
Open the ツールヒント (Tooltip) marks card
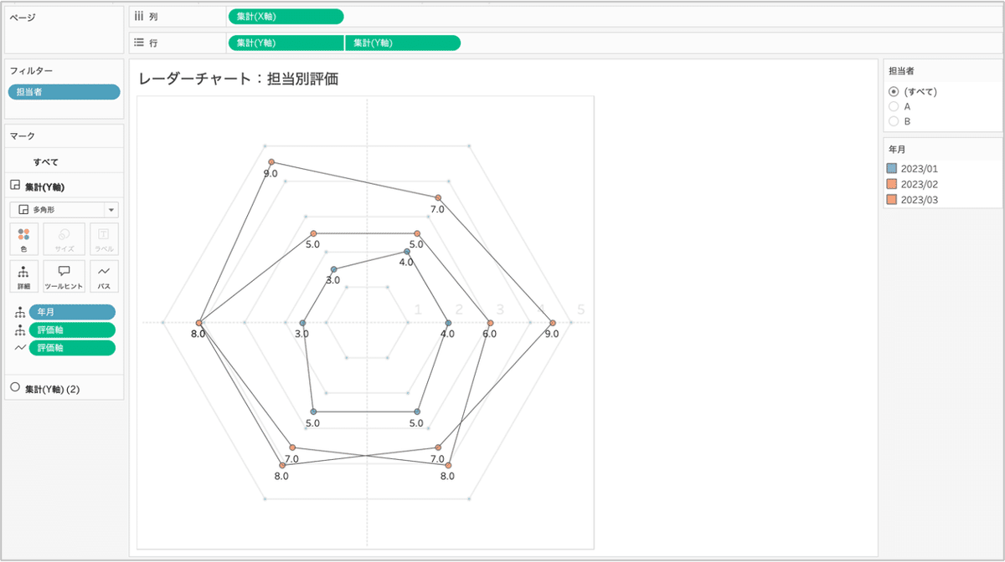(x=64, y=275)
